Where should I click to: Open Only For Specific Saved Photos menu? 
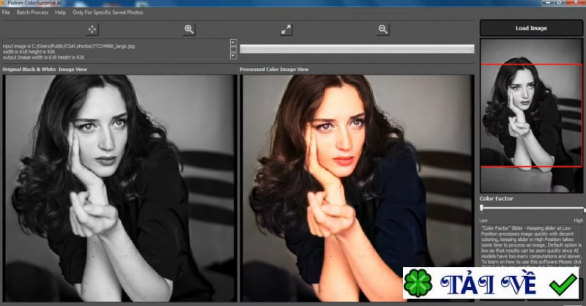point(108,12)
